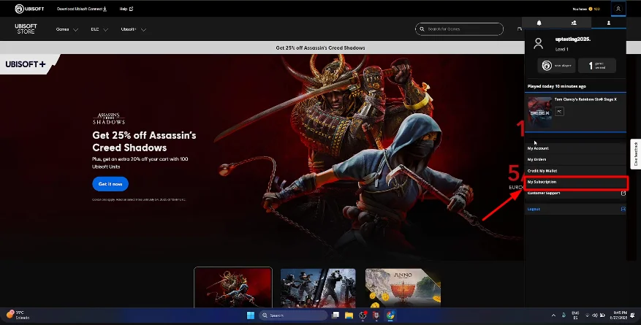Open the volume control in the tray
This screenshot has width=641, height=325.
(x=595, y=316)
